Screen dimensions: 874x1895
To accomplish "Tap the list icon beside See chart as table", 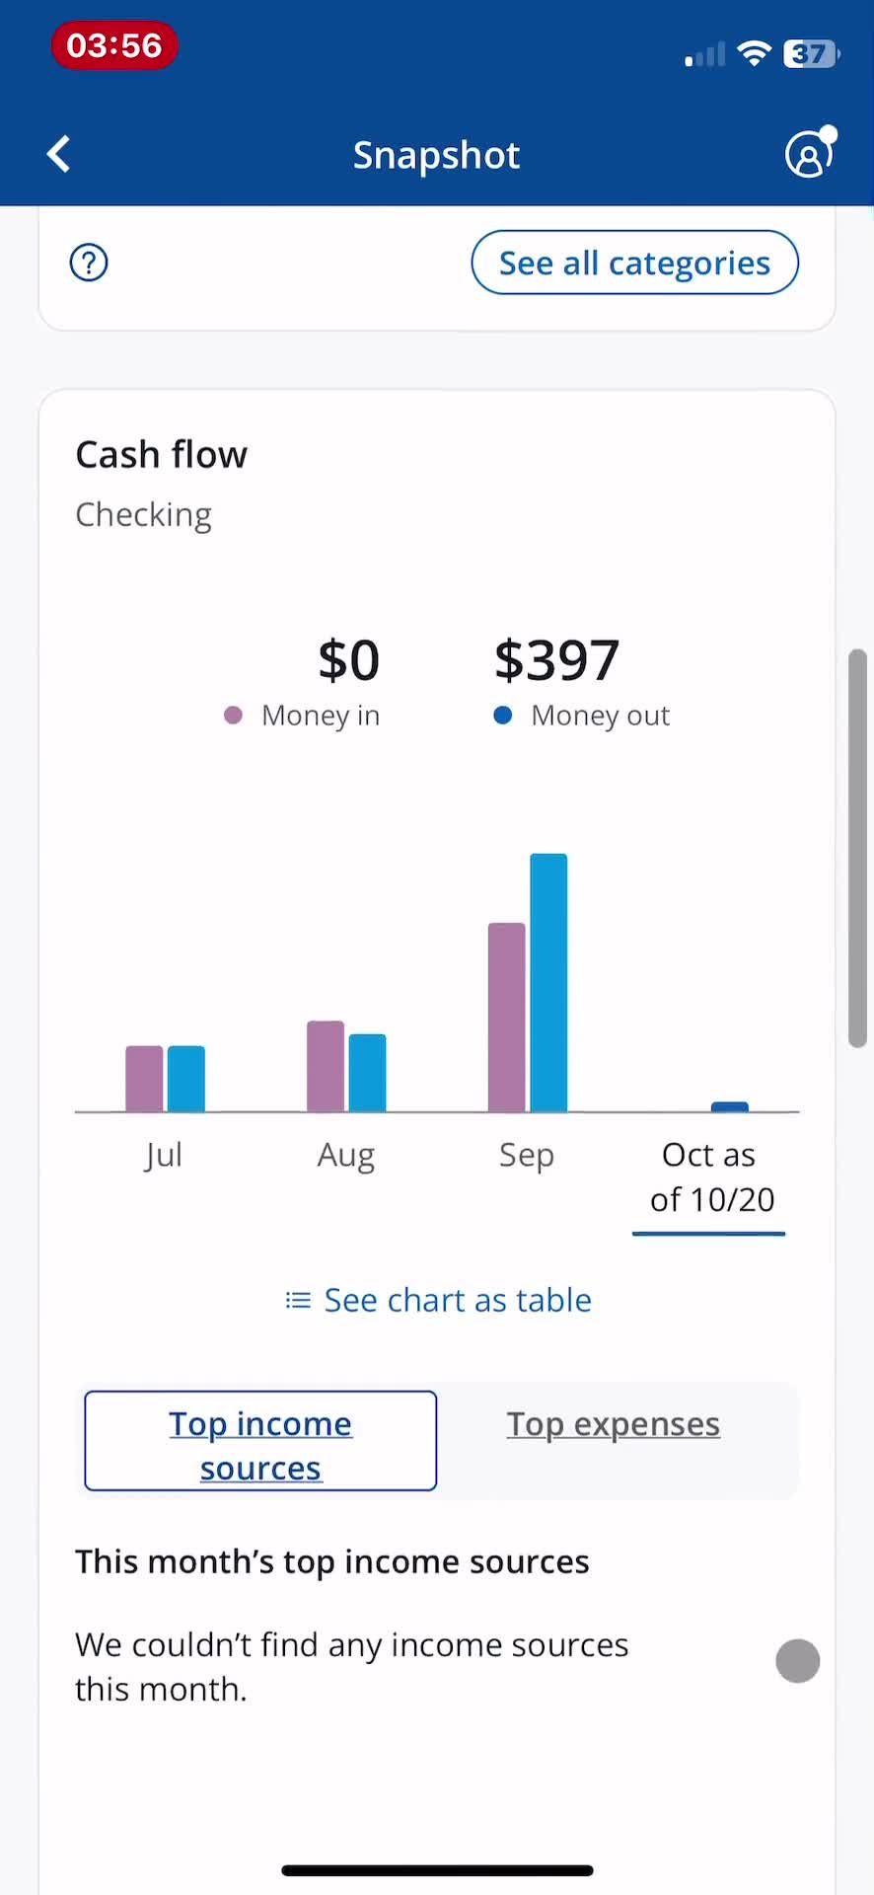I will coord(298,1300).
